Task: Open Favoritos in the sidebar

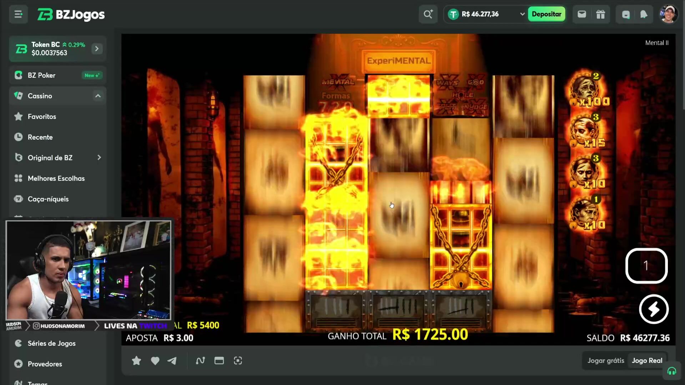Action: [x=58, y=116]
